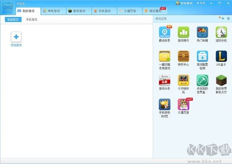Expand the 菜单 dropdown in title bar
Image resolution: width=232 pixels, height=164 pixels.
pyautogui.click(x=201, y=3)
